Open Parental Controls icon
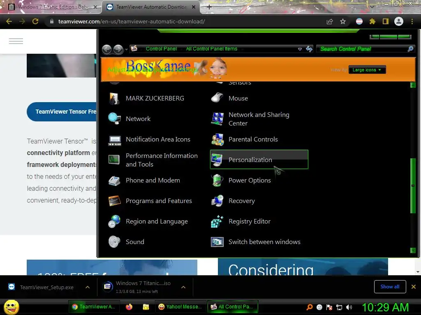421x315 pixels. [217, 139]
